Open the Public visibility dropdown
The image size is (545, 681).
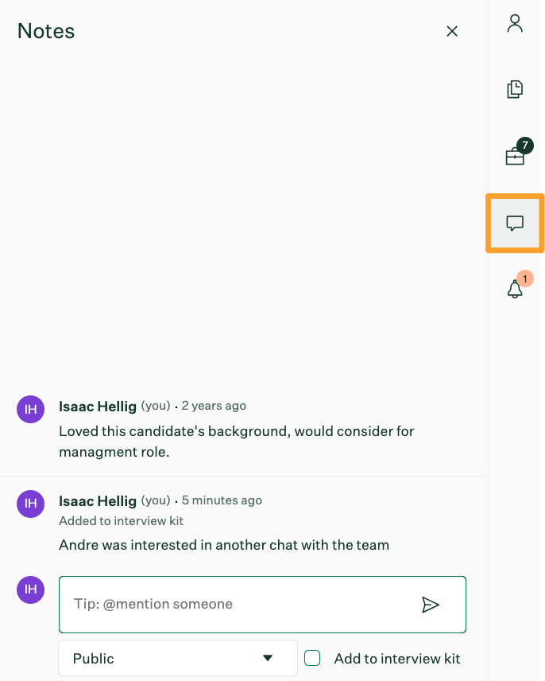[x=178, y=658]
